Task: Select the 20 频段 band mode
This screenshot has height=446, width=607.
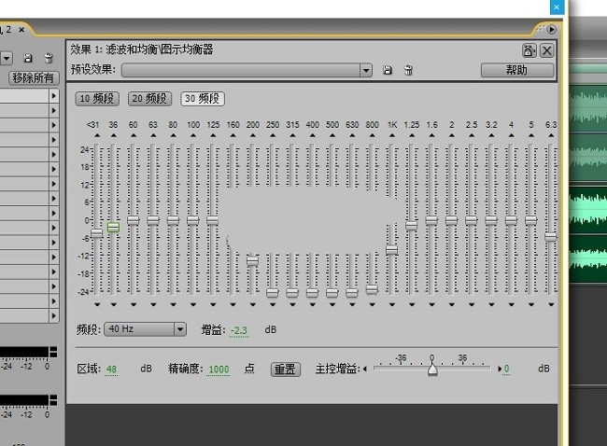Action: (149, 99)
